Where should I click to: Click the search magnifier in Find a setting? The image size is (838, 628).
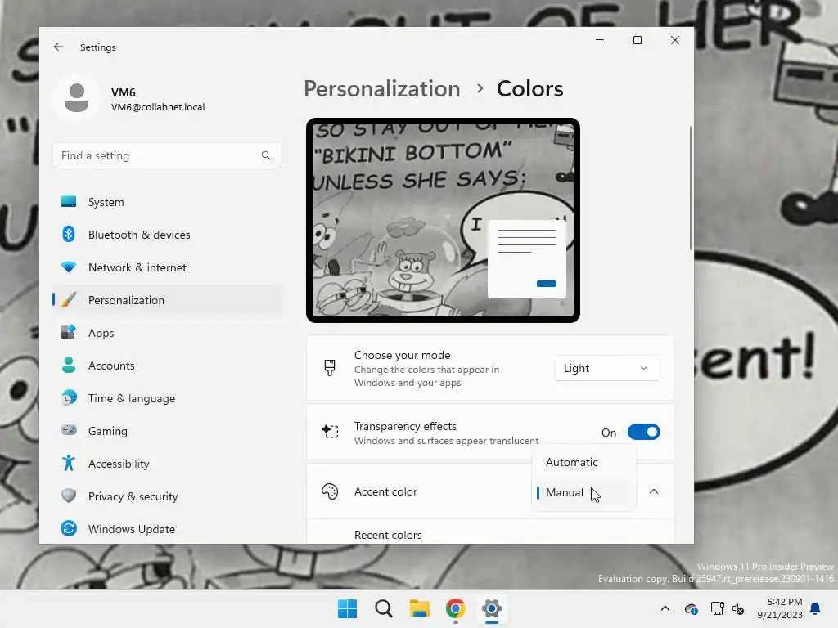266,155
